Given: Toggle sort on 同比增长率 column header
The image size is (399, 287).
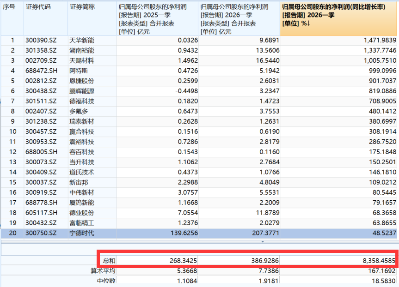Looking at the screenshot, I should coord(339,18).
